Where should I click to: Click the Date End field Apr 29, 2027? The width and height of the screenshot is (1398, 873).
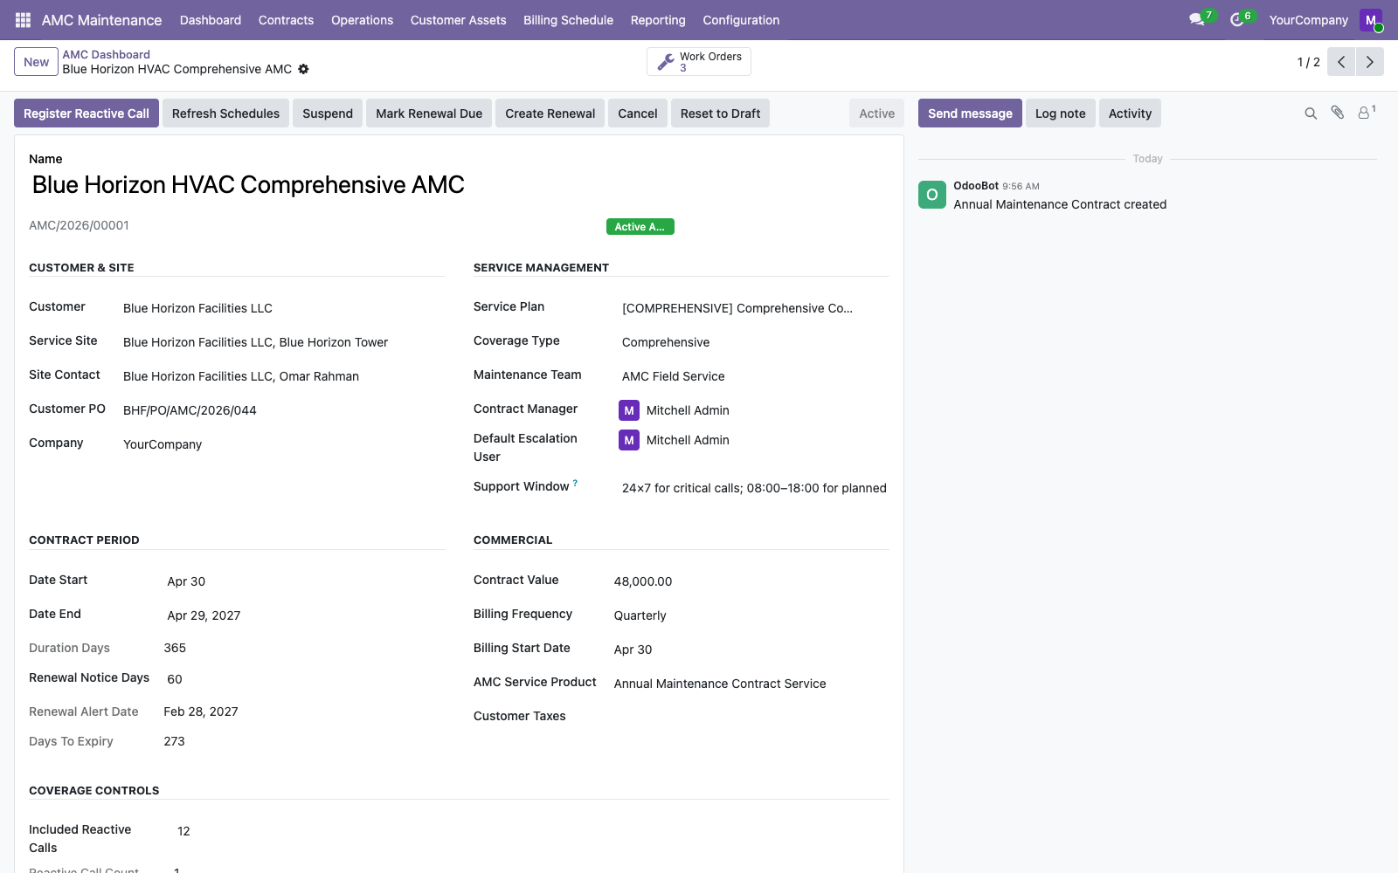(x=306, y=615)
